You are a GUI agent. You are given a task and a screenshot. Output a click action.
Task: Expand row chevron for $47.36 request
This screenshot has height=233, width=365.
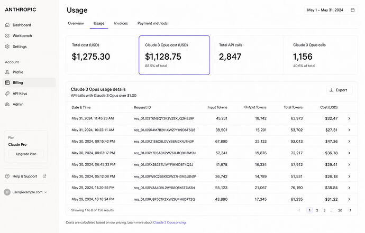[349, 142]
